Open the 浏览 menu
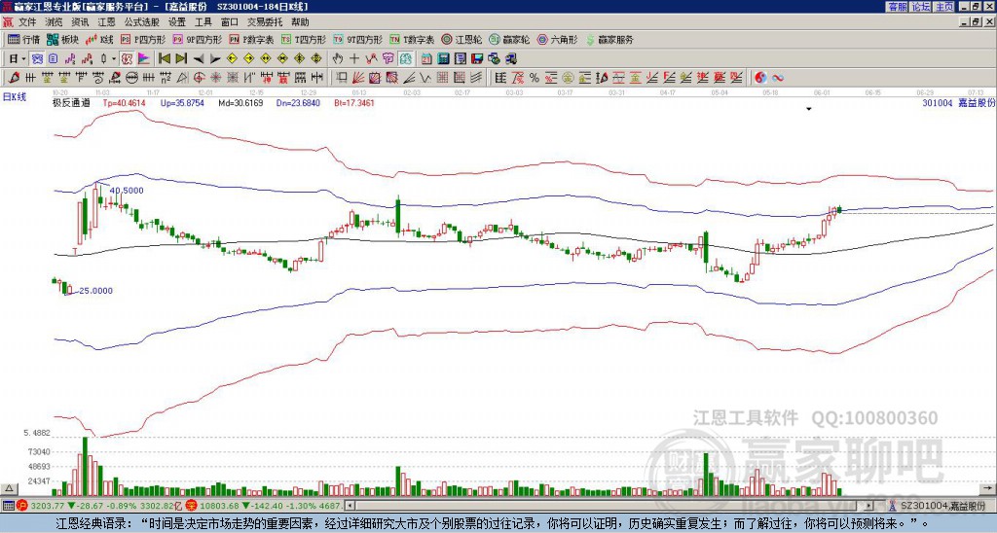Viewport: 997px width, 533px height. pyautogui.click(x=55, y=22)
